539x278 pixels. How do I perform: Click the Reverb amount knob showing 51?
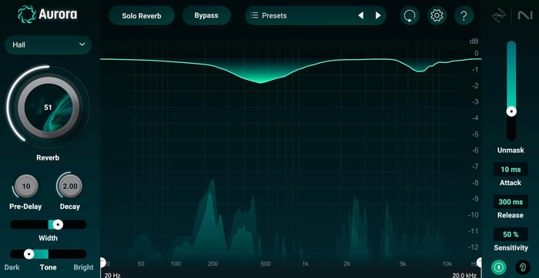coord(48,108)
